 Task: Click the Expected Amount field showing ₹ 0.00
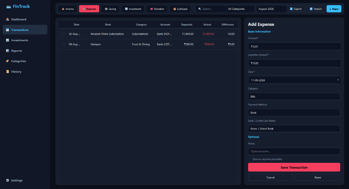tap(294, 63)
